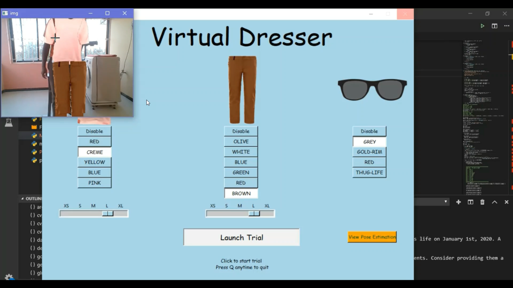
Task: Run the Python script with the play icon
Action: (482, 26)
